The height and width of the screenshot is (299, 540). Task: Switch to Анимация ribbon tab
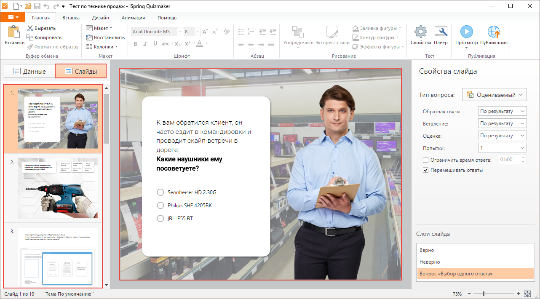pos(133,18)
